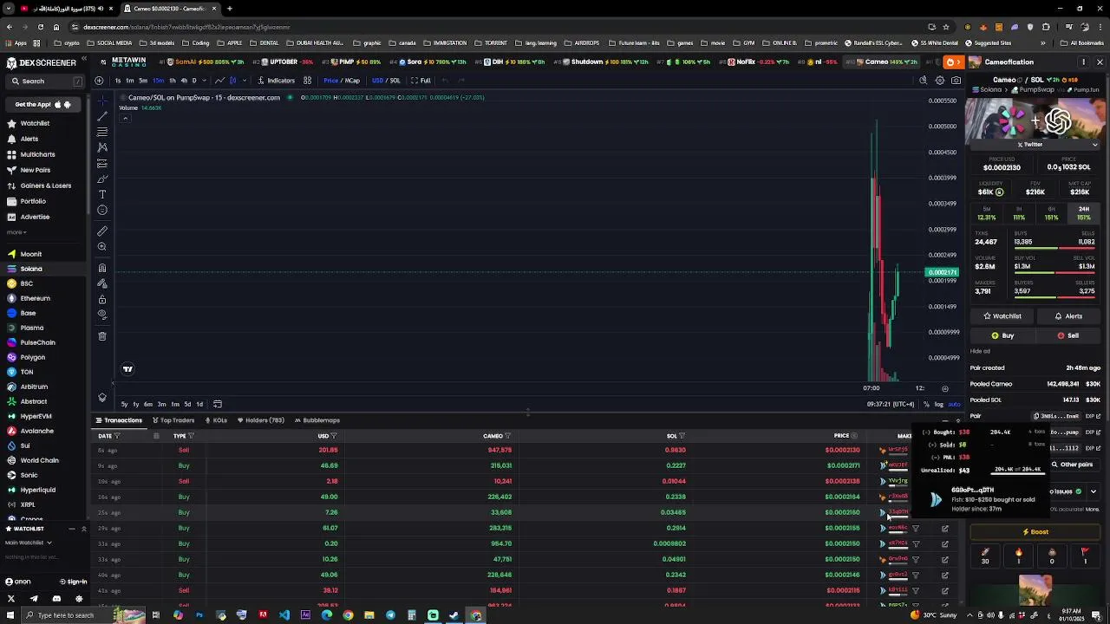The width and height of the screenshot is (1110, 624).
Task: Select the 1h timeframe
Action: point(172,81)
